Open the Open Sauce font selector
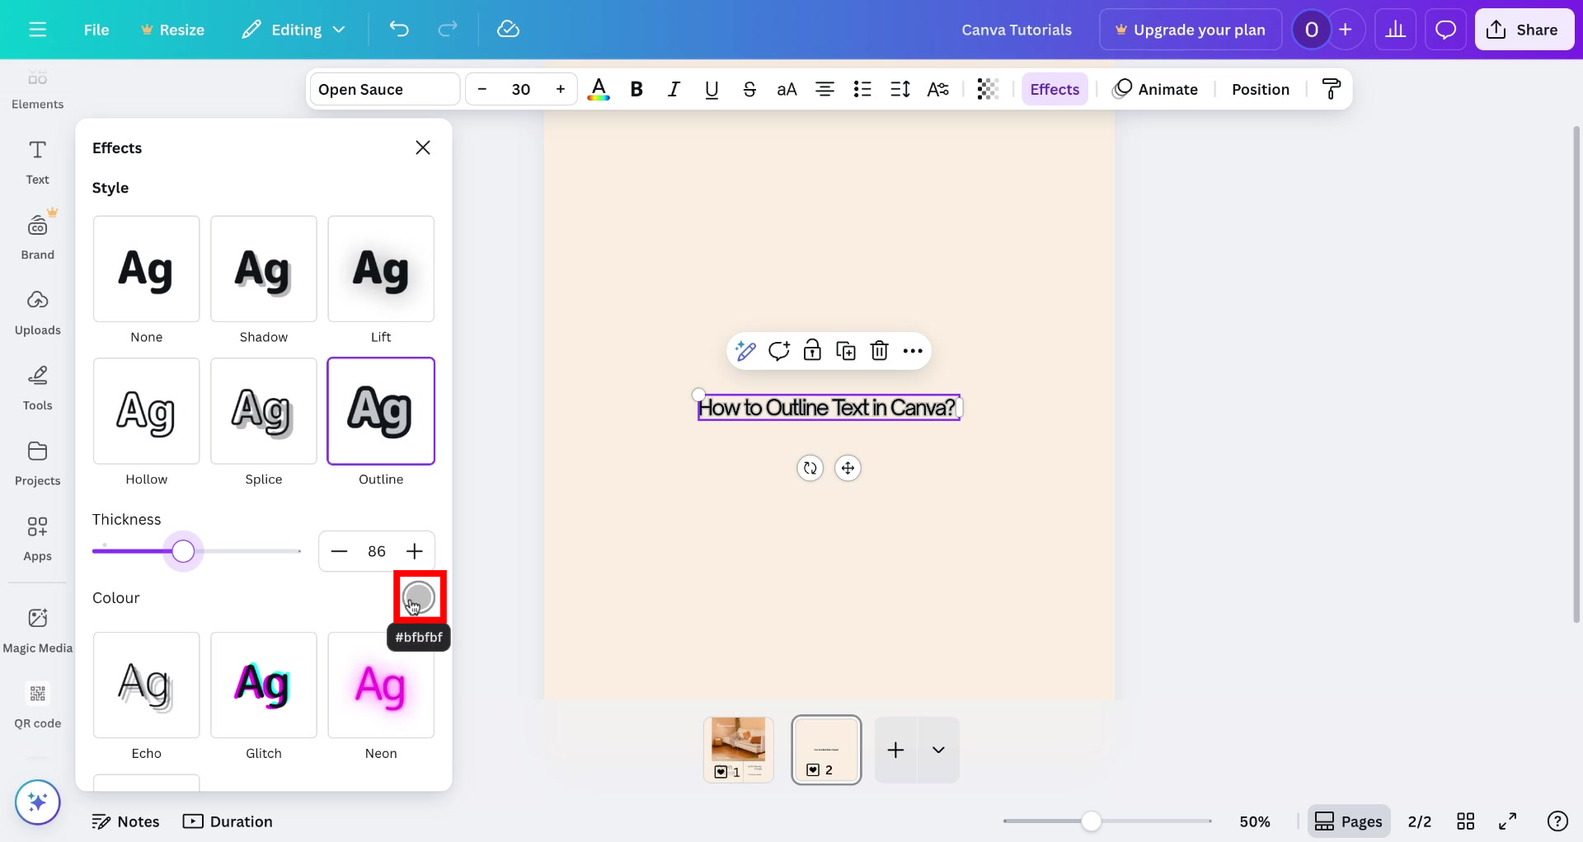This screenshot has height=842, width=1583. (x=383, y=89)
